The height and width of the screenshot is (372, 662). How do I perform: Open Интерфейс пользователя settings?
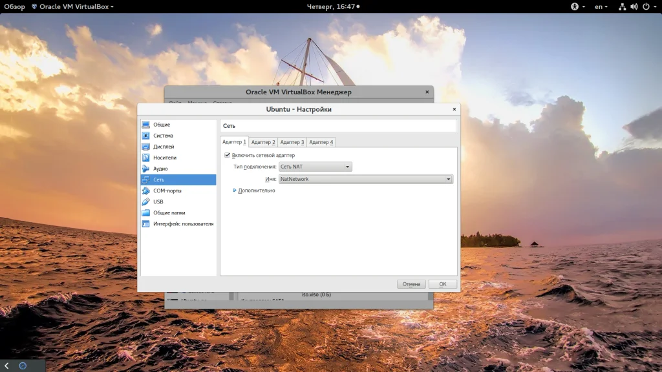tap(183, 223)
